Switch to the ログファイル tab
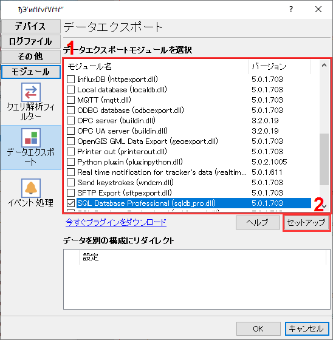The height and width of the screenshot is (340, 333). click(30, 41)
